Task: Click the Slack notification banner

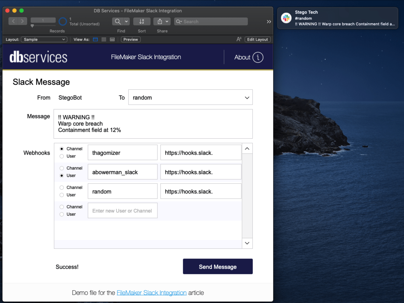Action: coord(338,18)
